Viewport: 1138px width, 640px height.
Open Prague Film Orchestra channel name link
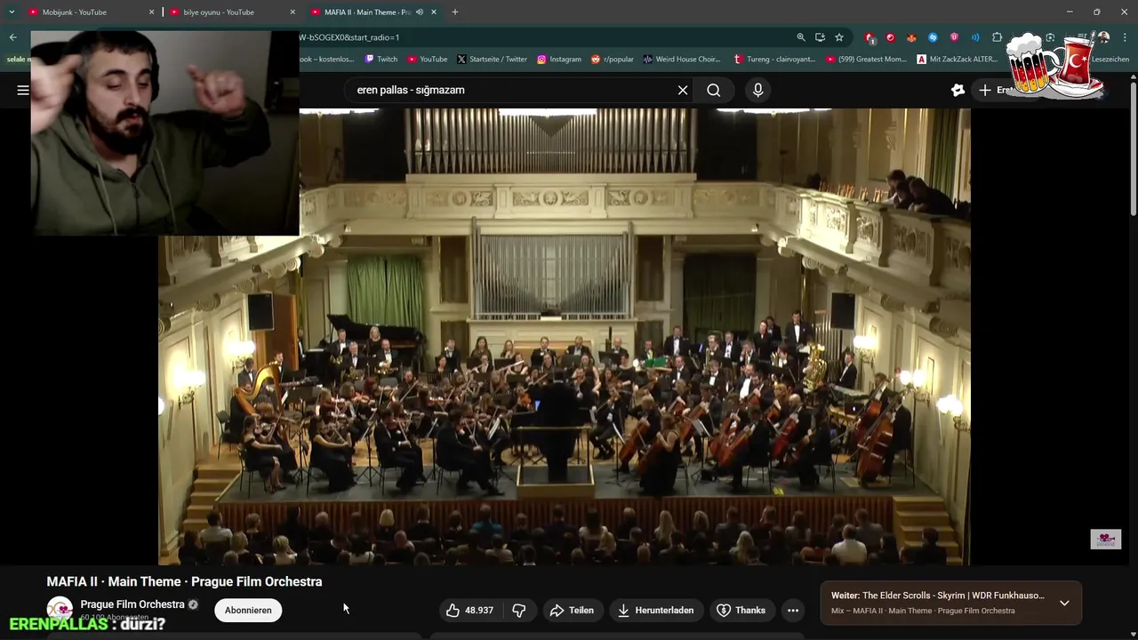click(132, 604)
